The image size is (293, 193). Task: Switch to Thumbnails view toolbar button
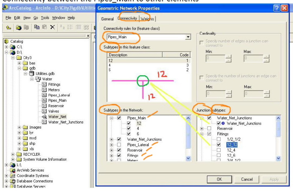point(86,27)
